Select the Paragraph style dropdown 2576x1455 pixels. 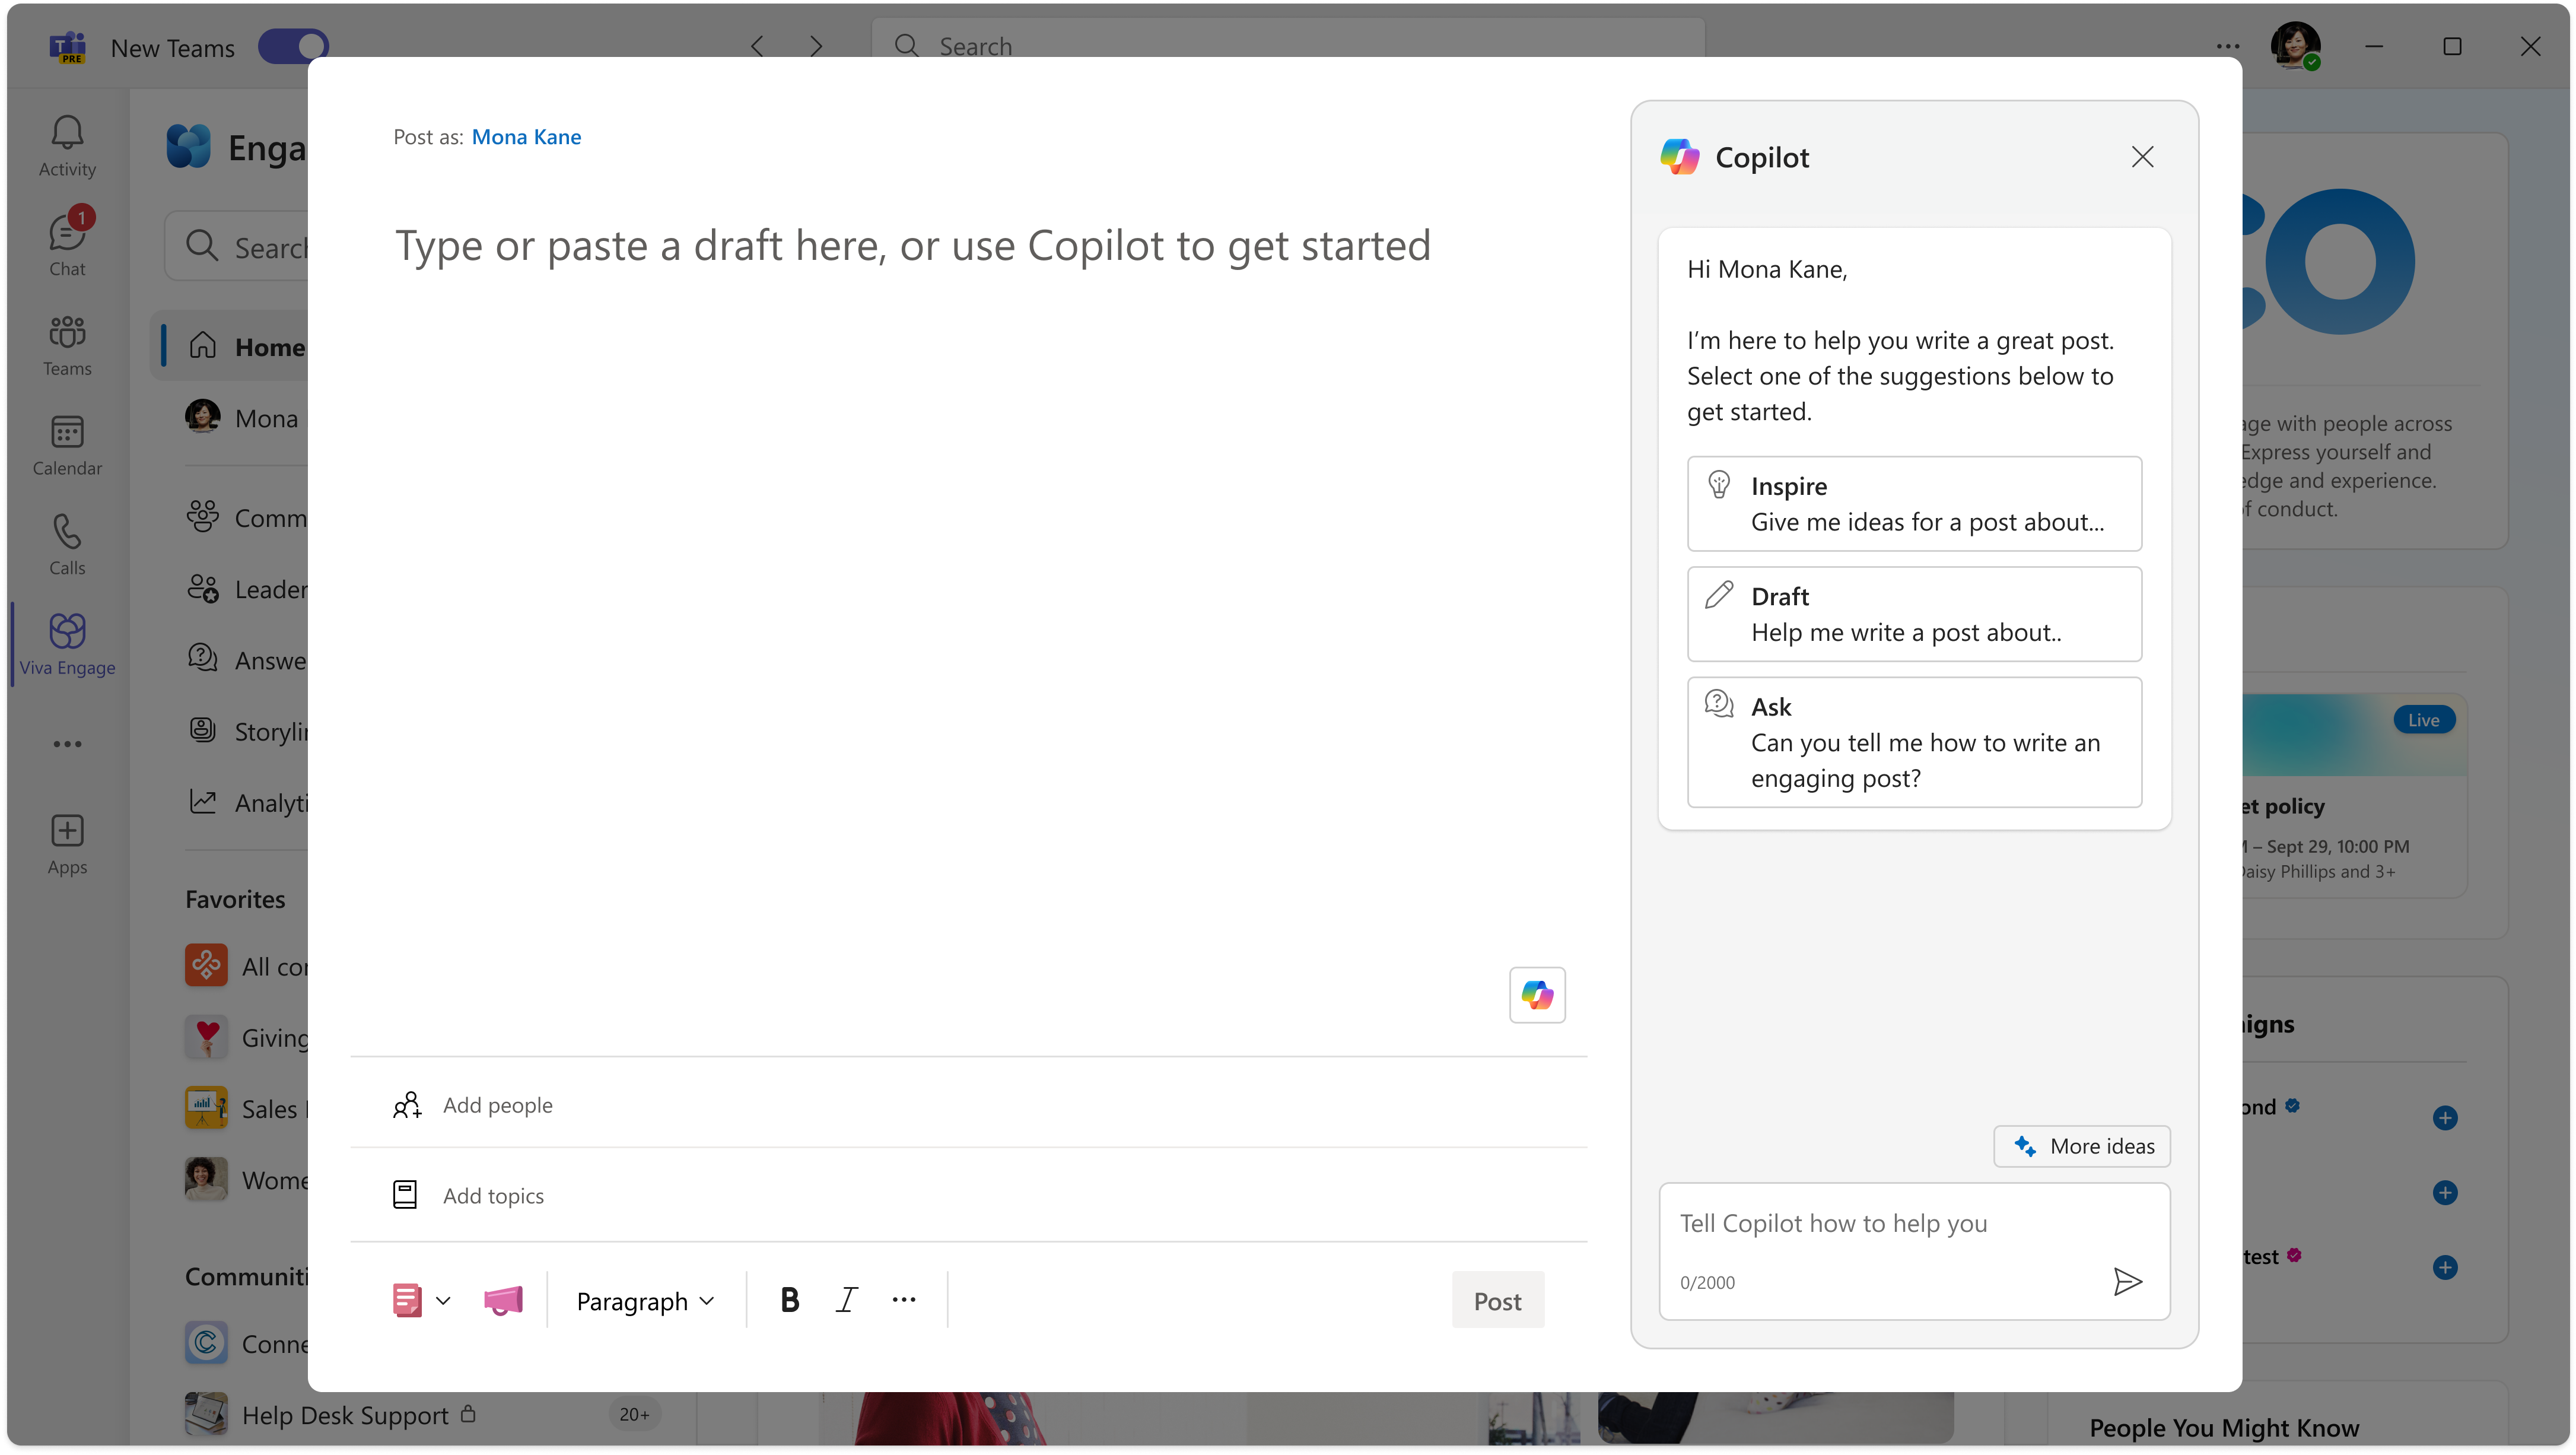[645, 1299]
